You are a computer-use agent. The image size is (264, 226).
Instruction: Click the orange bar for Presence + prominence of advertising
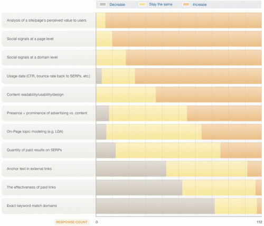coord(224,114)
